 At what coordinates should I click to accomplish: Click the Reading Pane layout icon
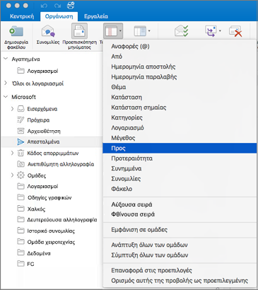tap(140, 31)
